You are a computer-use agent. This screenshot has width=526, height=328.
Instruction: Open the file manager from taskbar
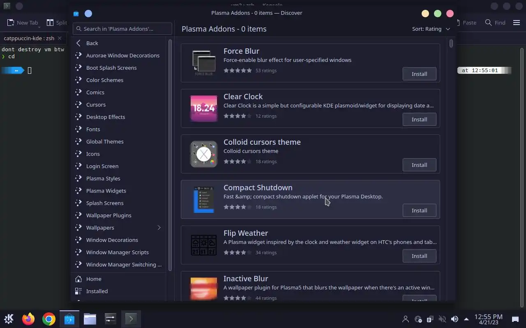[90, 319]
